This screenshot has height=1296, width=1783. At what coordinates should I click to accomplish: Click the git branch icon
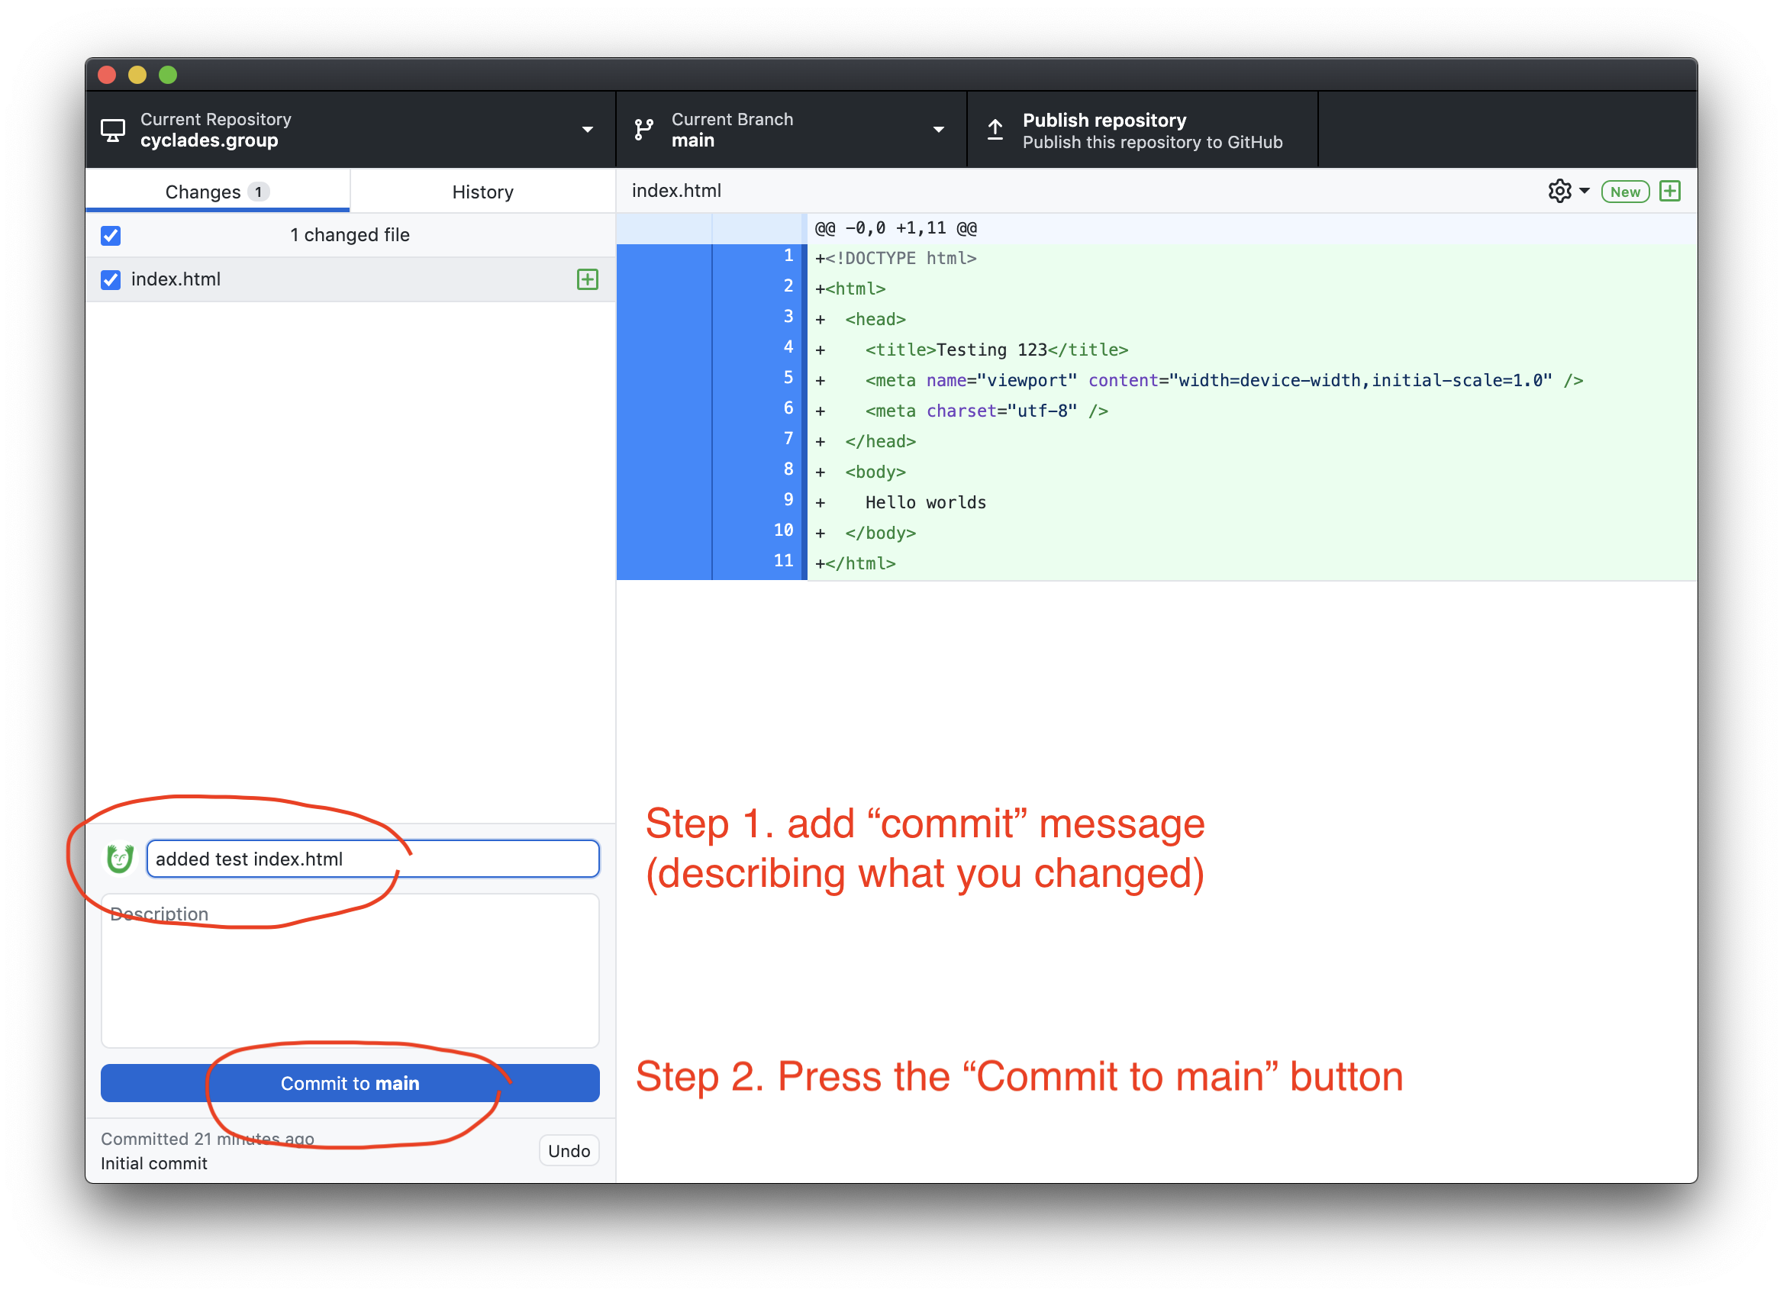click(644, 130)
